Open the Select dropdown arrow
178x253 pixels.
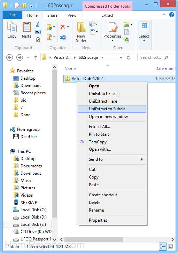click(x=144, y=40)
